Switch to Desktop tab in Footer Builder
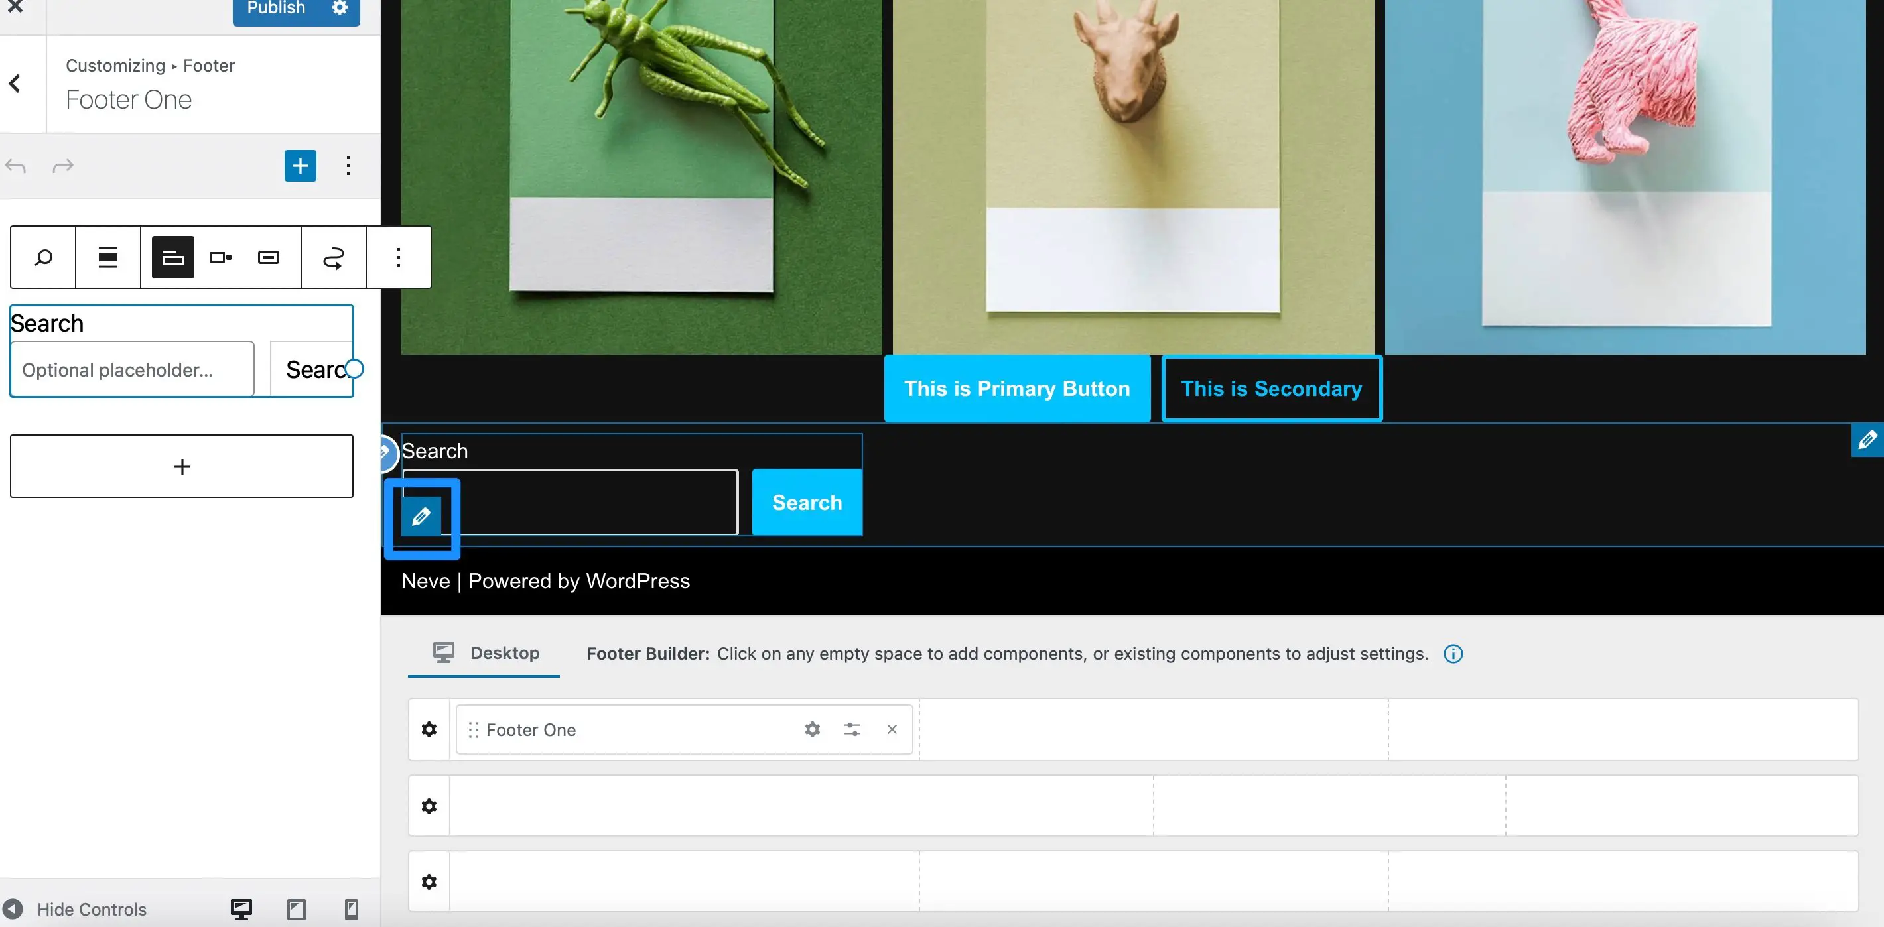The image size is (1884, 927). coord(486,653)
